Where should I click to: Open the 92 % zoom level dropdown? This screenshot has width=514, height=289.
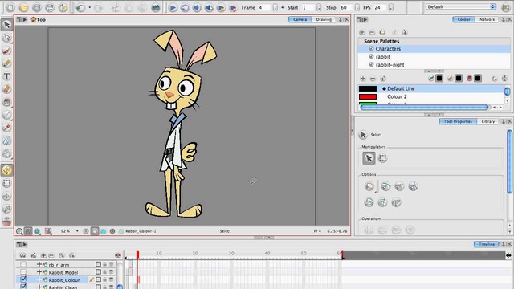point(77,231)
